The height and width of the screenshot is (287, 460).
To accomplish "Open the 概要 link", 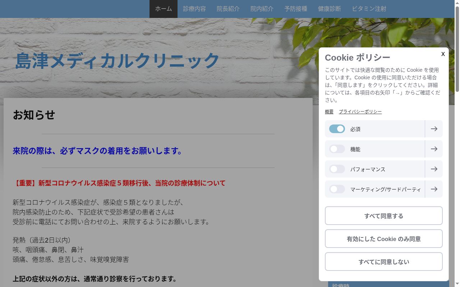I will (x=329, y=112).
